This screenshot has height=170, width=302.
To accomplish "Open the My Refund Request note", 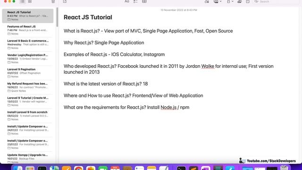I will (x=28, y=87).
